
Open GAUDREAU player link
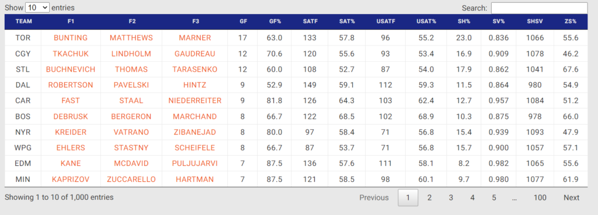[195, 54]
